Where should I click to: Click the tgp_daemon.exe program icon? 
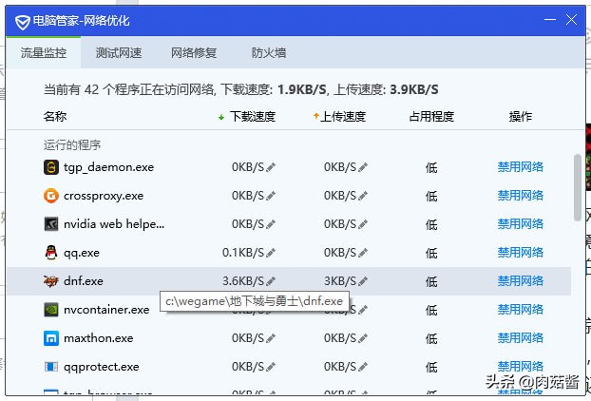pyautogui.click(x=51, y=167)
